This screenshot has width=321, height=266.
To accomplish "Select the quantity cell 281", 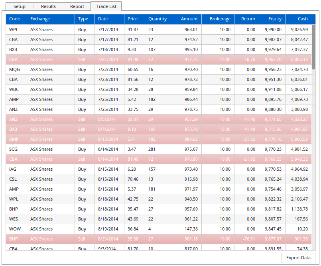I will (x=160, y=149).
